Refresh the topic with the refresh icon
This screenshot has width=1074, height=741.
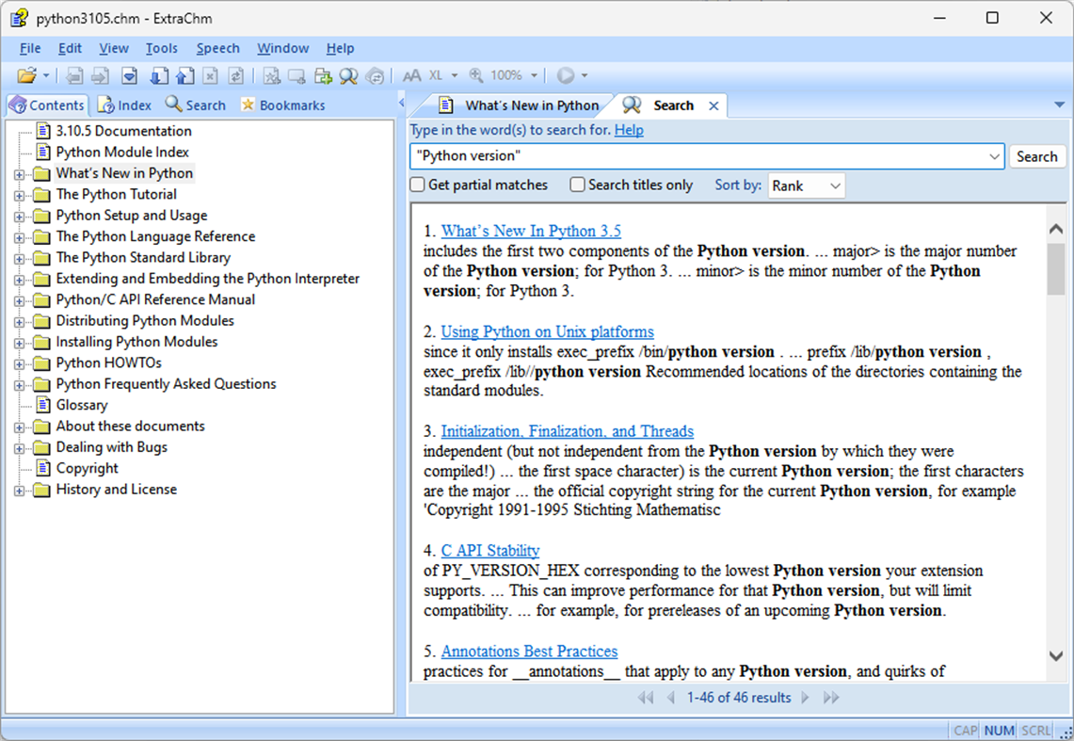click(x=235, y=74)
